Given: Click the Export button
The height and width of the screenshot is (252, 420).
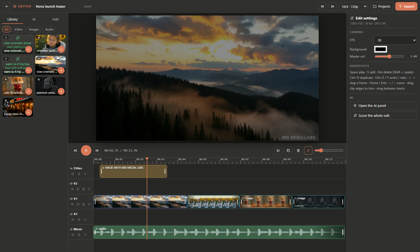Looking at the screenshot, I should click(406, 6).
